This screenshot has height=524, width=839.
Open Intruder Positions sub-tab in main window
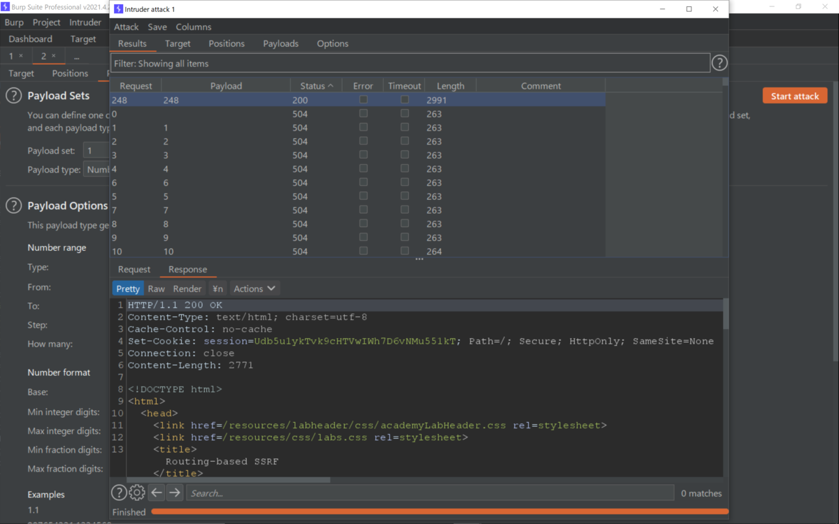pyautogui.click(x=70, y=73)
